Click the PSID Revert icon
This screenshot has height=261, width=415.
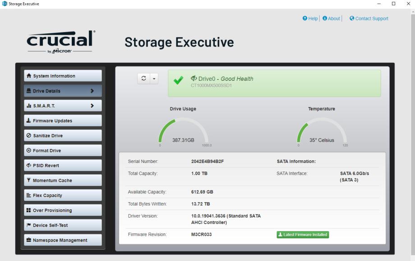(x=29, y=165)
